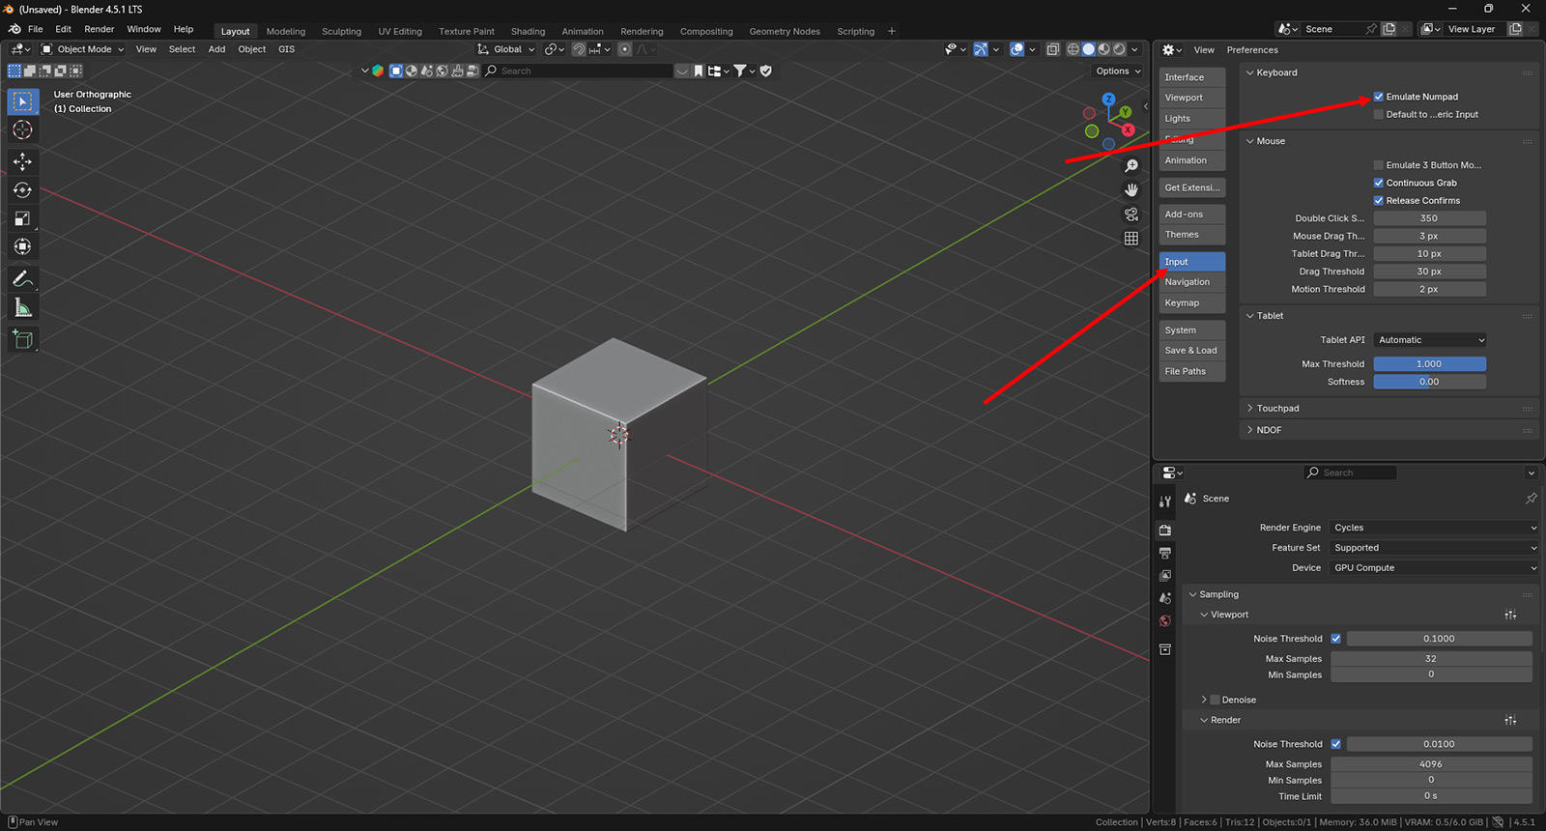Viewport: 1546px width, 831px height.
Task: Select the Measure tool
Action: pyautogui.click(x=22, y=308)
